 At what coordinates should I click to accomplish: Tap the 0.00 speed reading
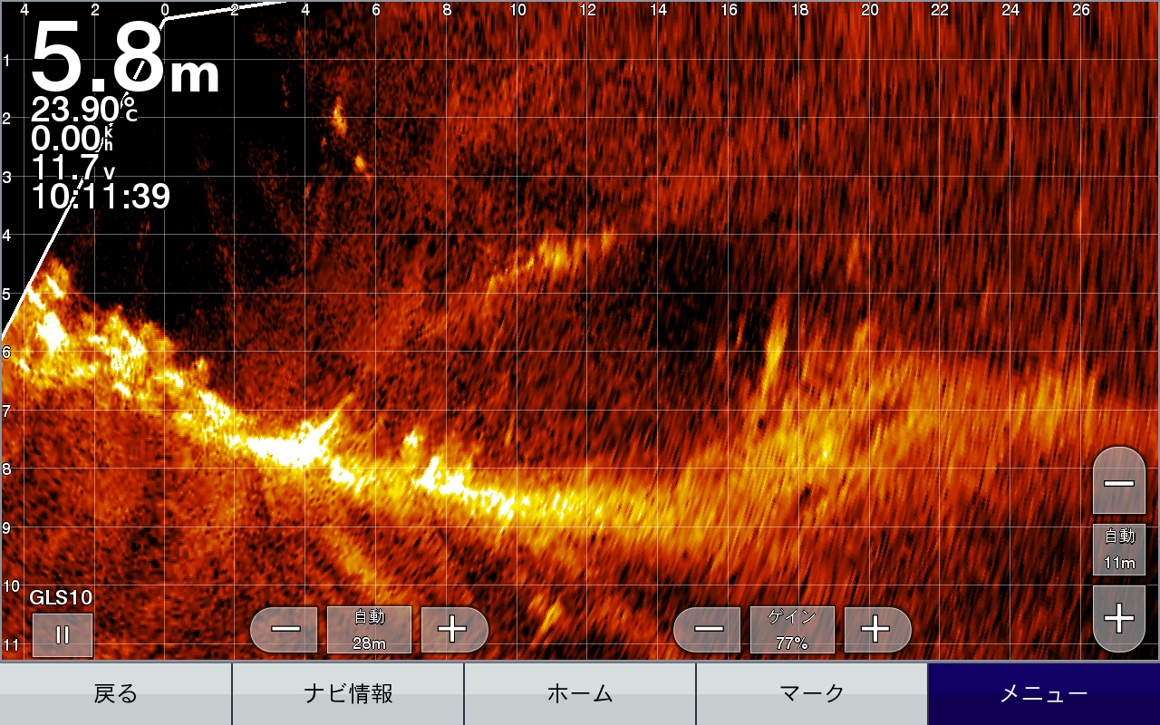pyautogui.click(x=72, y=139)
